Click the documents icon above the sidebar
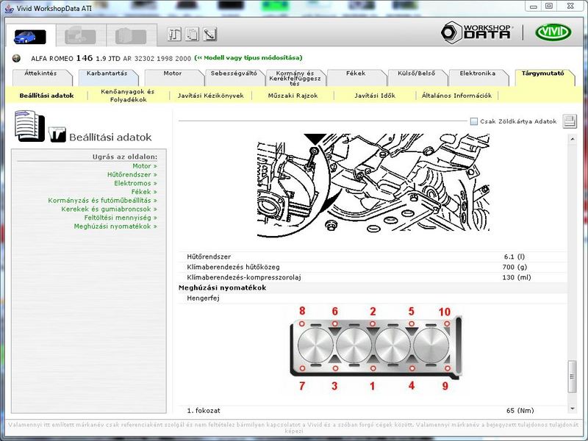This screenshot has height=441, width=588. (x=29, y=126)
